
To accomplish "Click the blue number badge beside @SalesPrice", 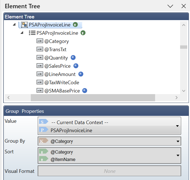I will [76, 66].
